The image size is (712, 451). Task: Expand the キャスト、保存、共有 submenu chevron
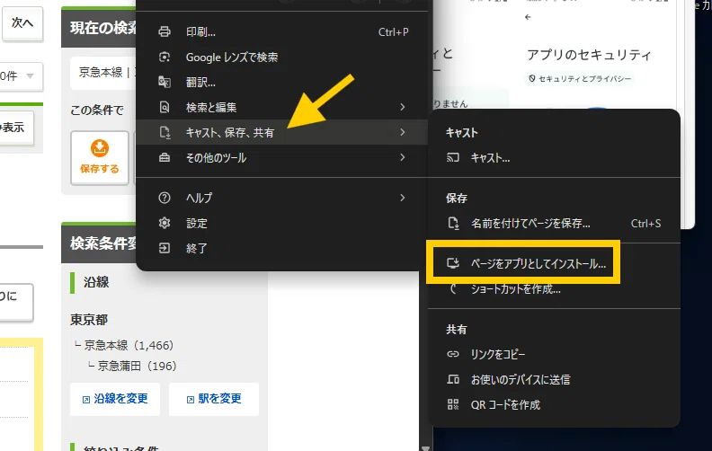[x=403, y=132]
